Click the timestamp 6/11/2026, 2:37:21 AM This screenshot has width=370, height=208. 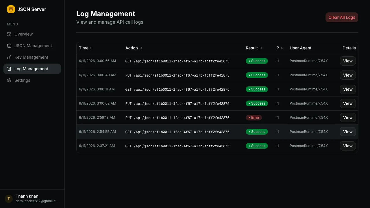[x=97, y=146]
